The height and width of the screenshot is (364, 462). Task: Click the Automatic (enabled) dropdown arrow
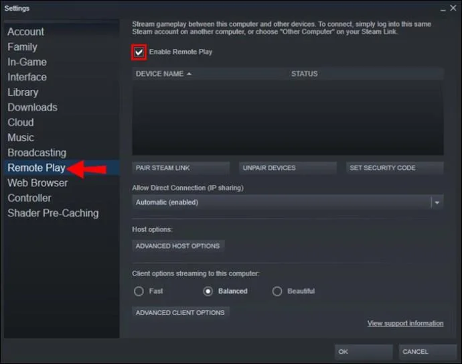tap(437, 202)
